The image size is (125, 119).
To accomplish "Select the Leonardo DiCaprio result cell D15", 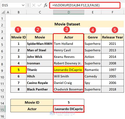I will (x=69, y=109).
